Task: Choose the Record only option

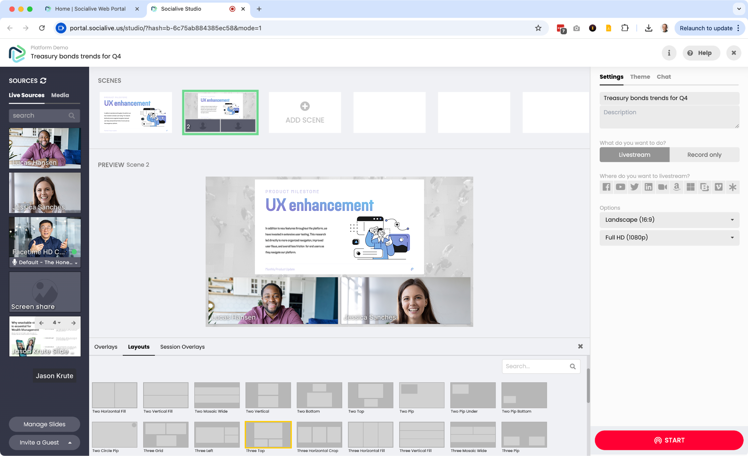Action: [x=704, y=155]
